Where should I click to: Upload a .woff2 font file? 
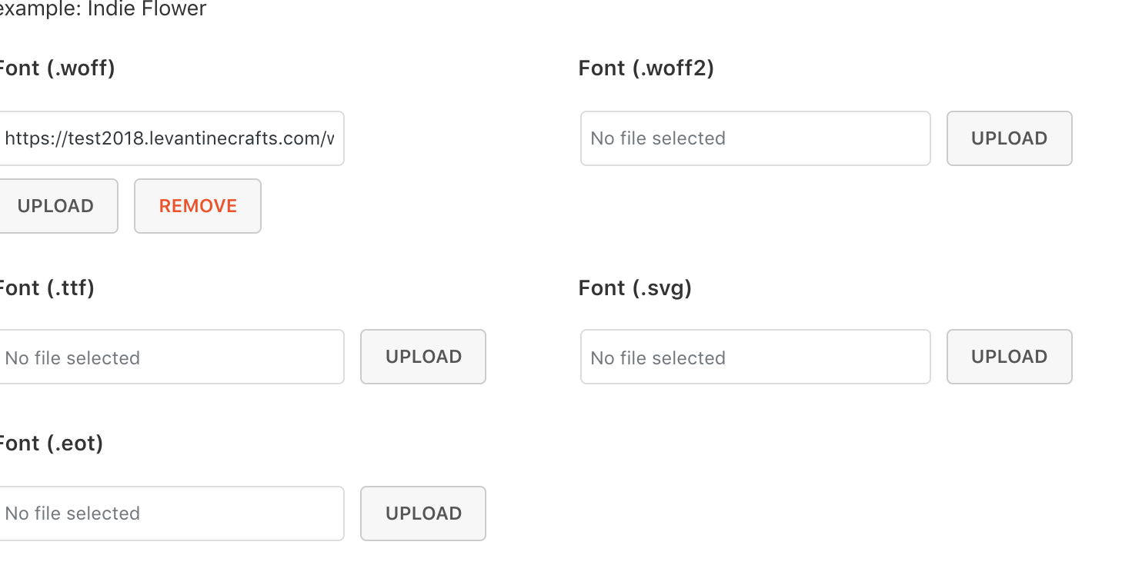pos(1009,139)
